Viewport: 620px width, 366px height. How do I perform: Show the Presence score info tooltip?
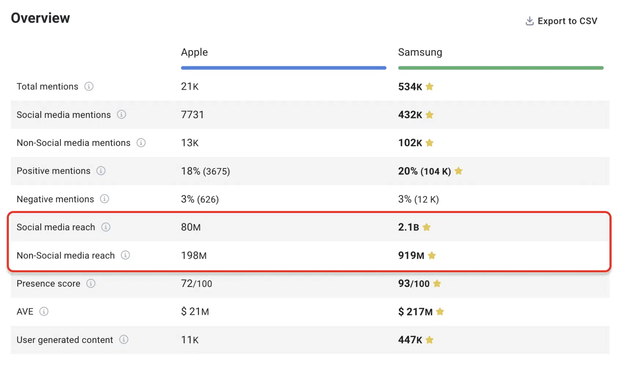(x=91, y=283)
